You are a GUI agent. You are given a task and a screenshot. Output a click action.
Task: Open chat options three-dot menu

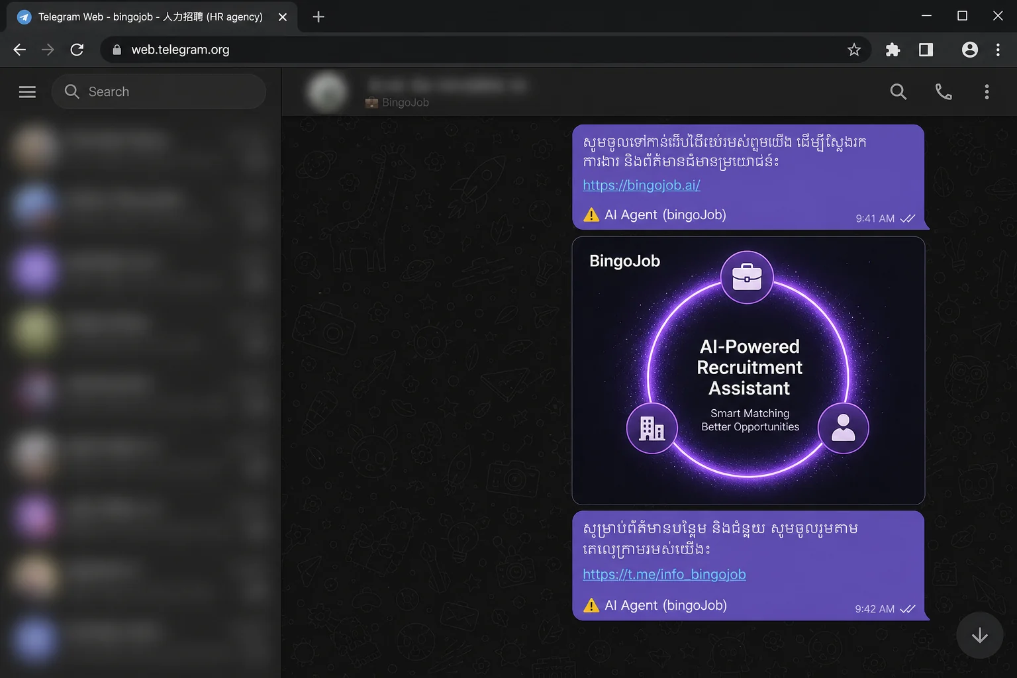pyautogui.click(x=987, y=92)
